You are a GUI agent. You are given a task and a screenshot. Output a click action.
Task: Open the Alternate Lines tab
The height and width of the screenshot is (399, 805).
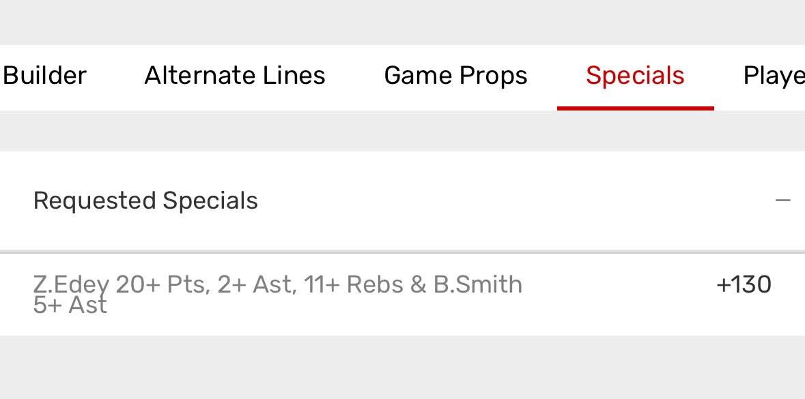[235, 75]
